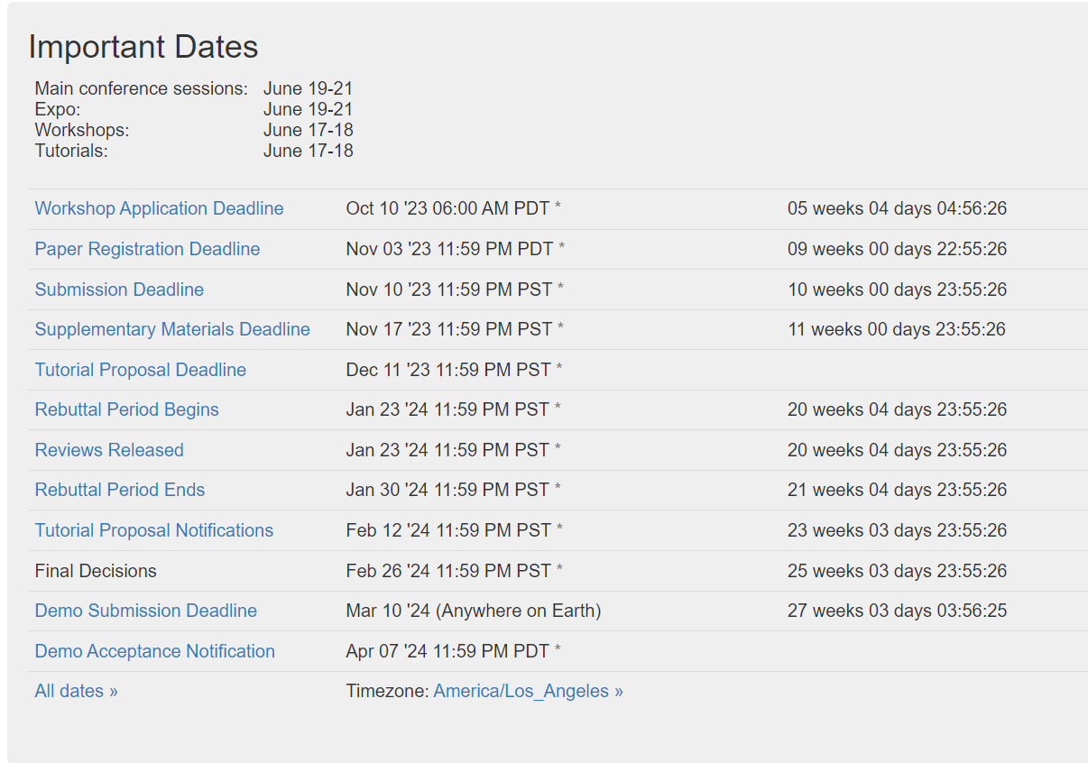Click the Mar 10 '24 Anywhere on Earth date
Viewport: 1088px width, 763px height.
click(473, 611)
